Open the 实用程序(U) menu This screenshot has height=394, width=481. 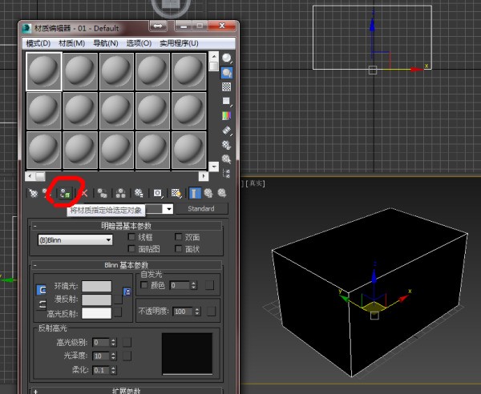pyautogui.click(x=178, y=43)
